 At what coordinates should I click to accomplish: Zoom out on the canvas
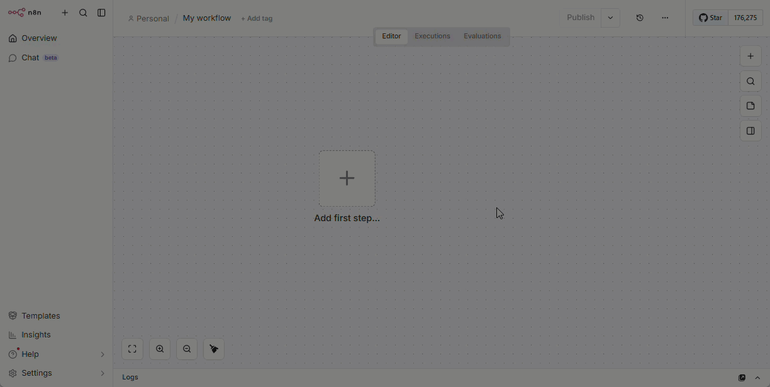coord(187,349)
